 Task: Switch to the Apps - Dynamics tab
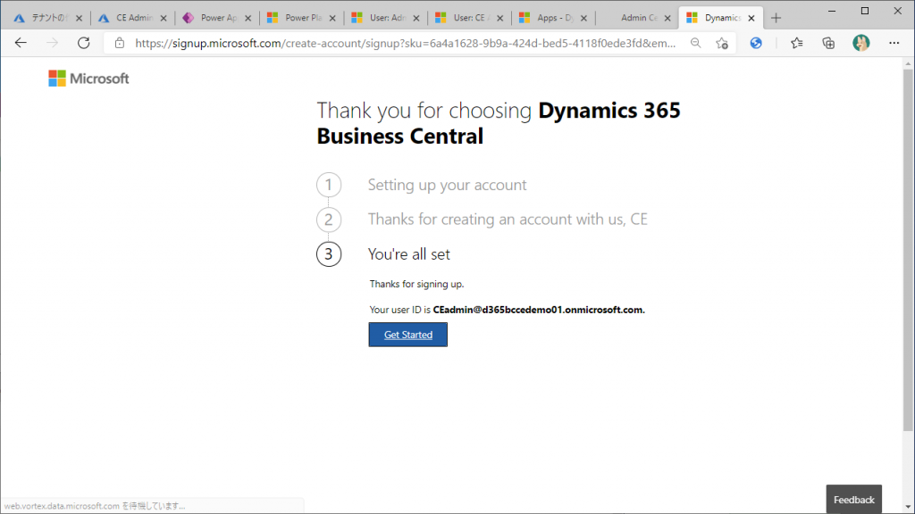[x=553, y=18]
